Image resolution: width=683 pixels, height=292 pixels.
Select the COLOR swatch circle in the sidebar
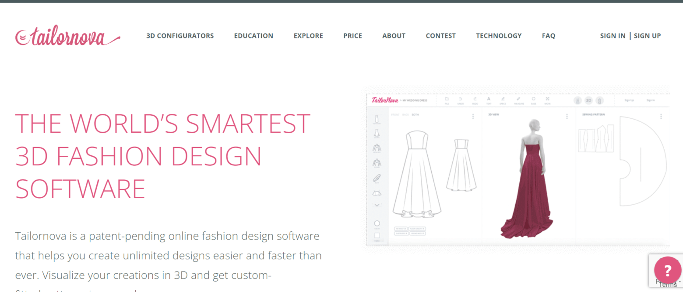tap(377, 223)
